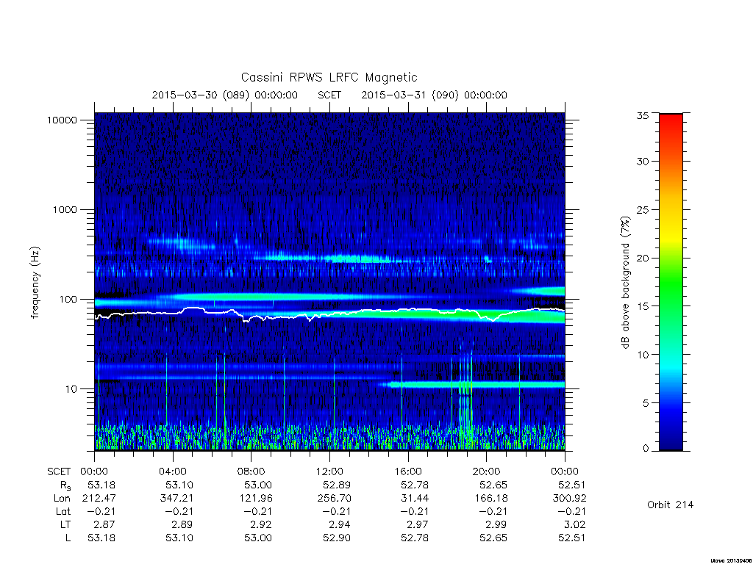Click the local time value '2.92'
The image size is (753, 564).
261,524
